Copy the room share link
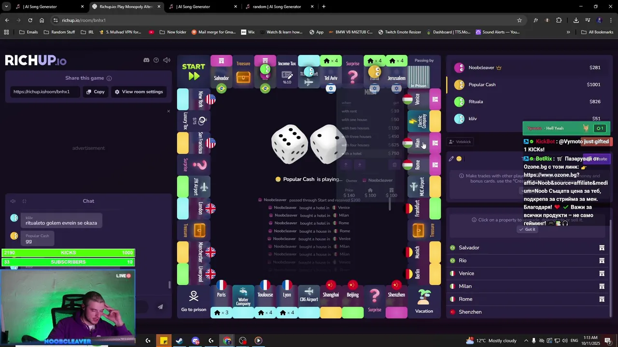618x347 pixels. [96, 92]
